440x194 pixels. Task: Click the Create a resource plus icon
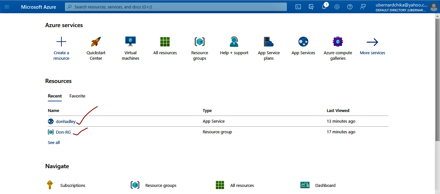(61, 42)
